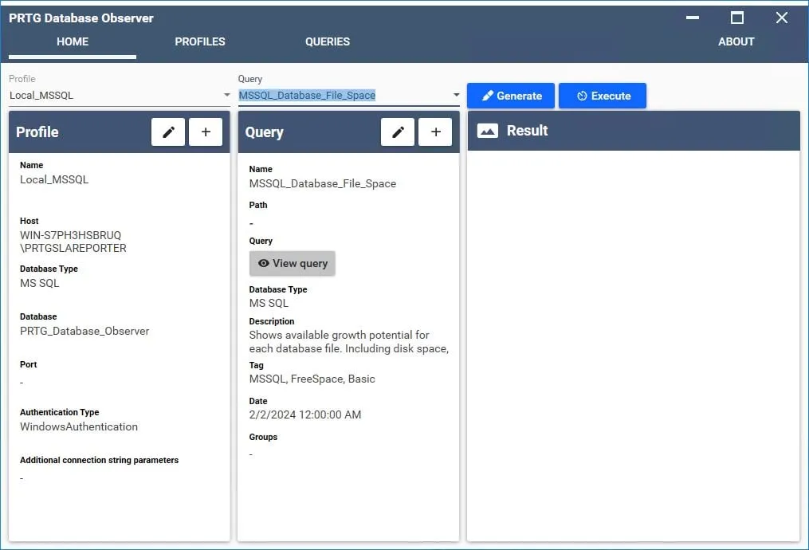
Task: Open the QUERIES tab
Action: 328,41
